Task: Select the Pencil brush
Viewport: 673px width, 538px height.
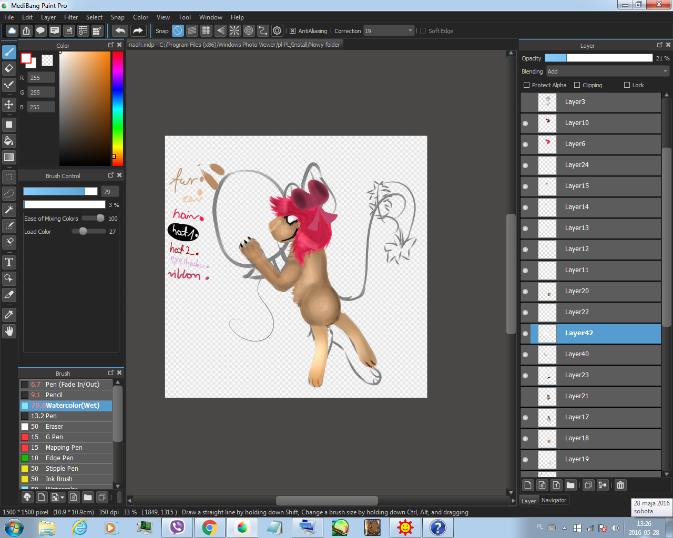Action: [x=66, y=395]
